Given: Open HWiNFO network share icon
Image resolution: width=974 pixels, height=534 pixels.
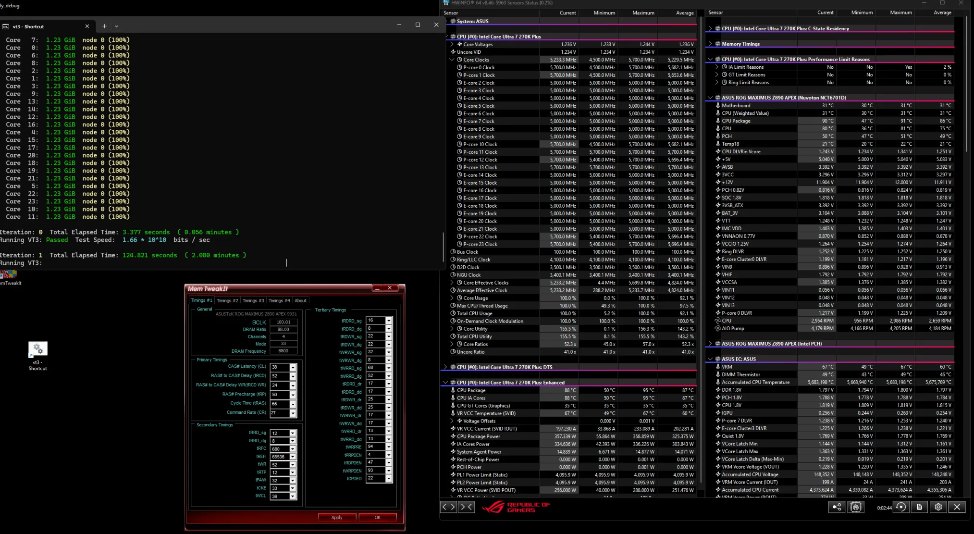Looking at the screenshot, I should point(837,507).
